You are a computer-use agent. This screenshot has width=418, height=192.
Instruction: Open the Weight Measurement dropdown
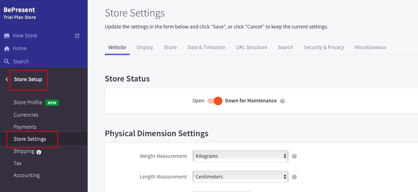pos(240,156)
